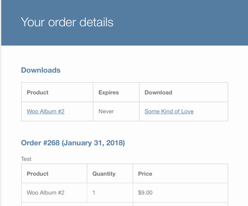This screenshot has height=206, width=248.
Task: Click the January 31, 2018 order date
Action: (93, 143)
